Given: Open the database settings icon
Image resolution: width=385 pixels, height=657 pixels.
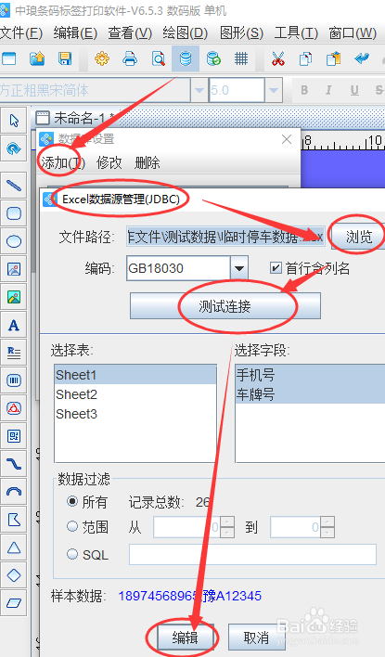Looking at the screenshot, I should click(186, 58).
